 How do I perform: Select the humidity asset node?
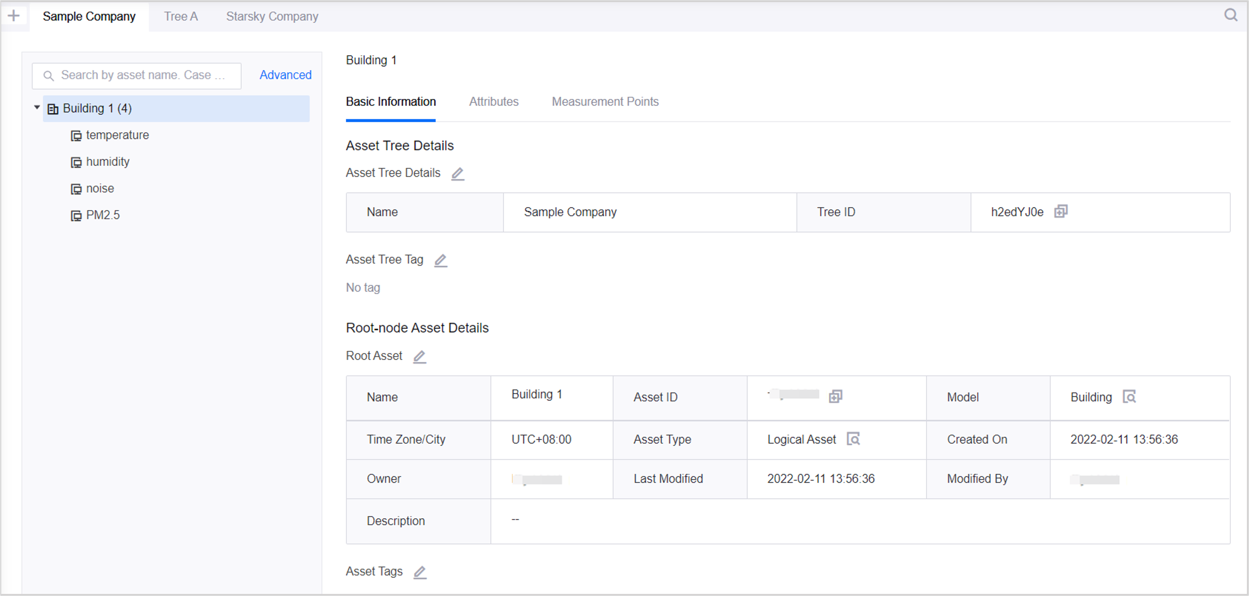tap(107, 162)
